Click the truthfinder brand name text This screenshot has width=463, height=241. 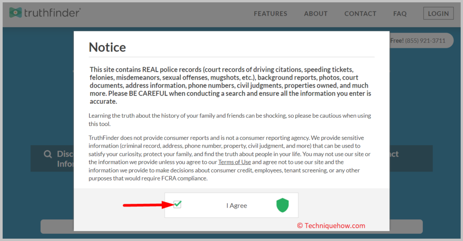52,13
